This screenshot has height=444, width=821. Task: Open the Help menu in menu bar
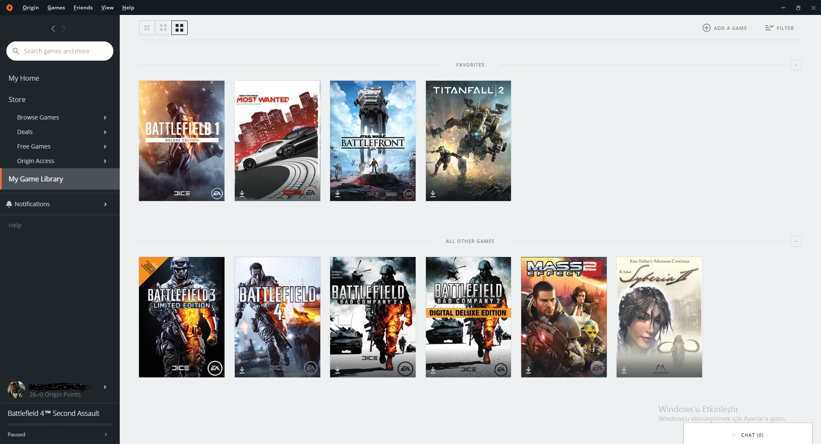coord(128,7)
